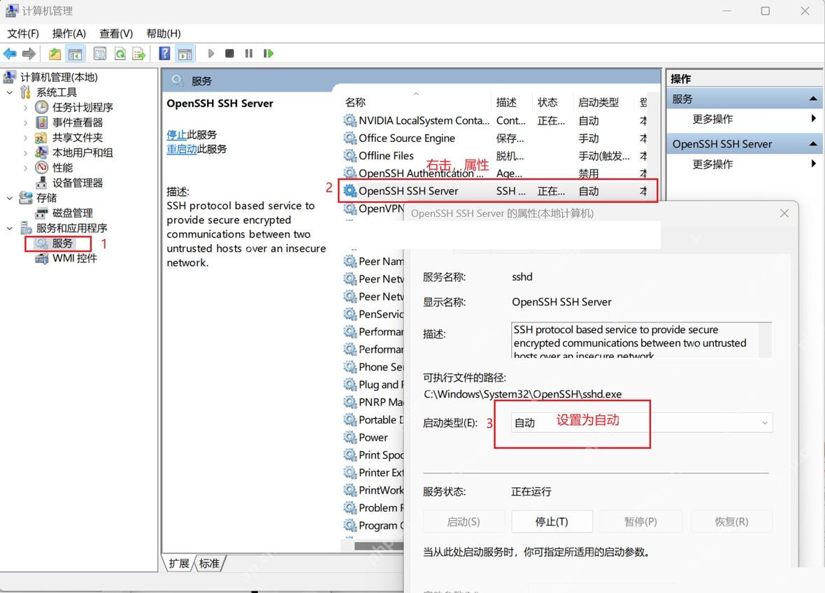Click the 性能 icon in tree
Image resolution: width=825 pixels, height=593 pixels.
tap(41, 168)
